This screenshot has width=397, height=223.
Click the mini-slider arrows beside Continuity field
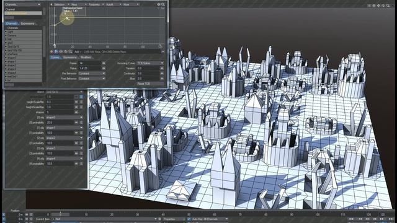pyautogui.click(x=162, y=73)
